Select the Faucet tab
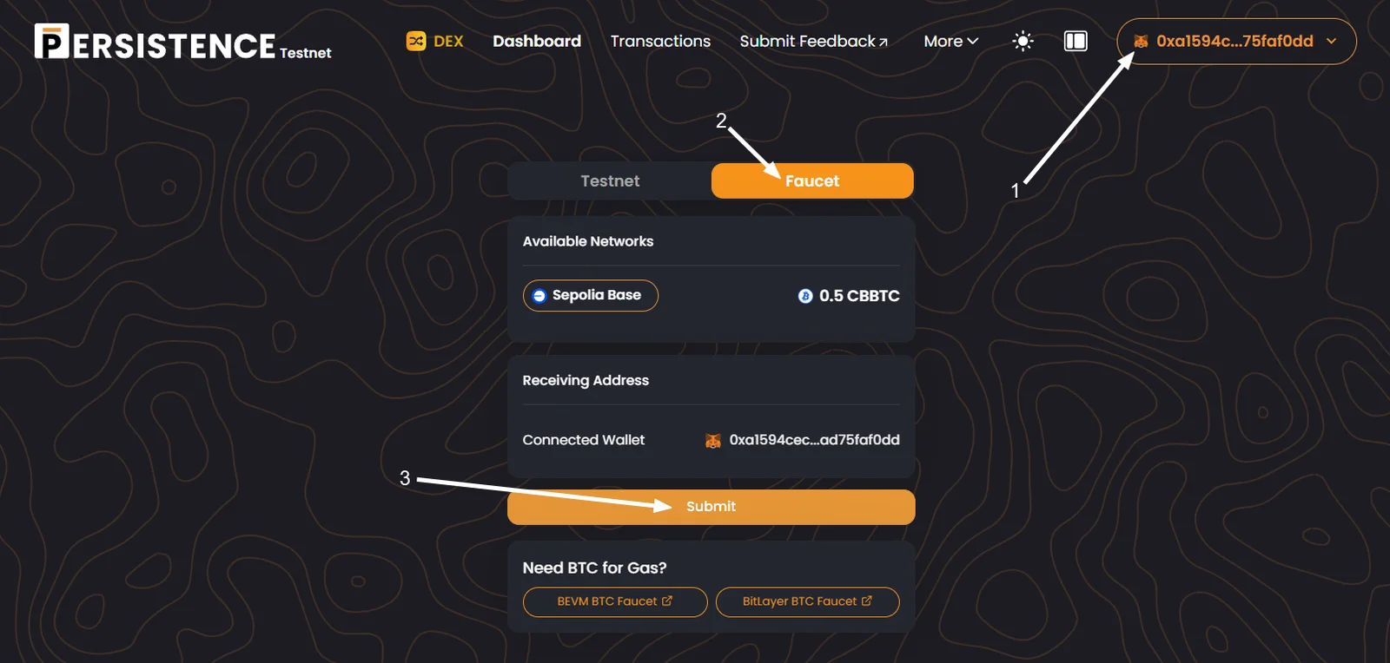 pyautogui.click(x=812, y=181)
